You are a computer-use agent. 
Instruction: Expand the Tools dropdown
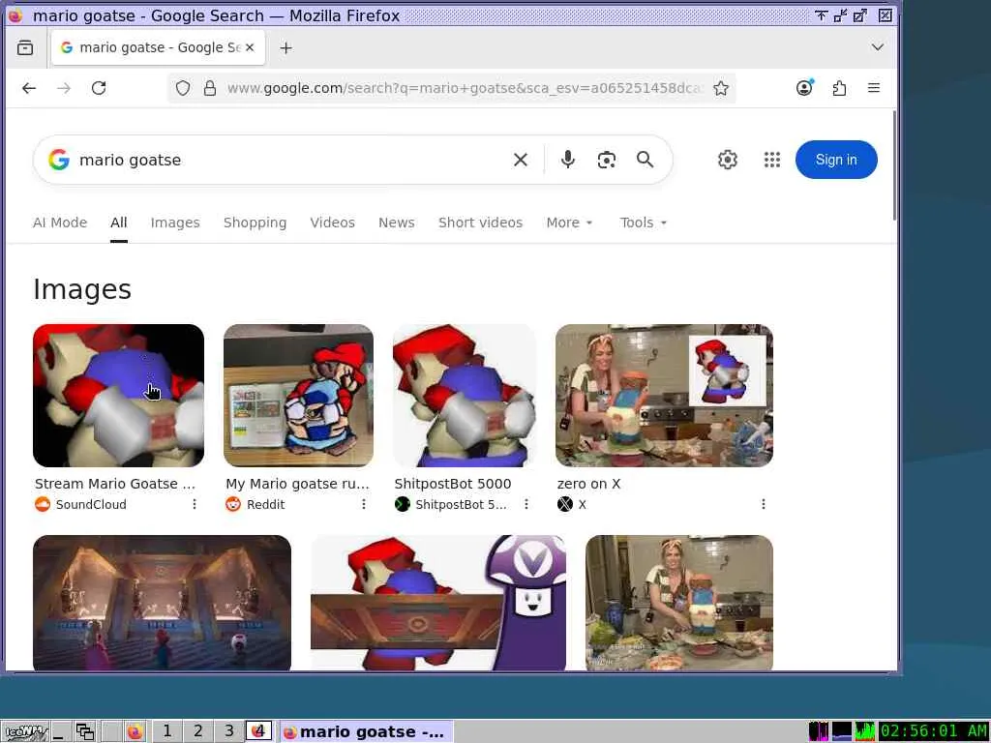click(x=643, y=223)
